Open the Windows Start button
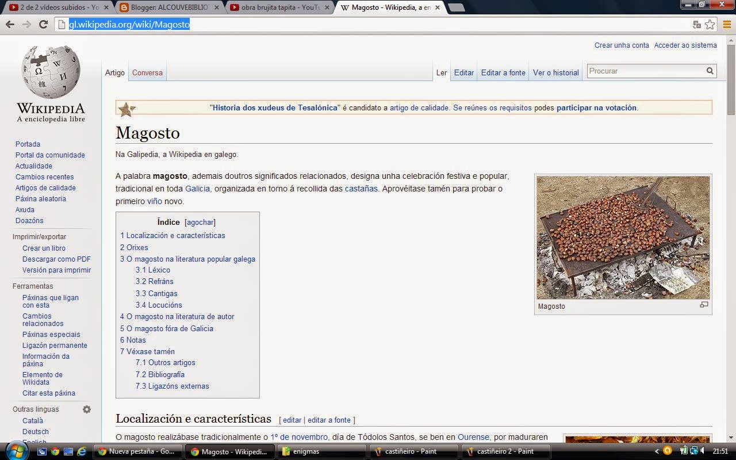Image resolution: width=736 pixels, height=460 pixels. coord(16,451)
